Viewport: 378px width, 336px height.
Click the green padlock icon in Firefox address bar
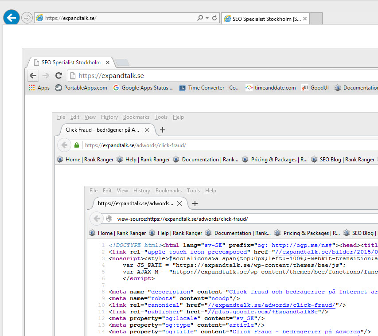77,145
